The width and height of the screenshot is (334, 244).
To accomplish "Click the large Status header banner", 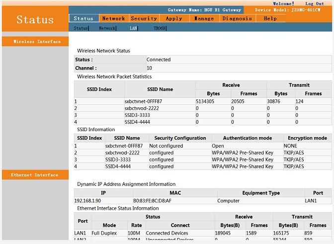I will [35, 20].
